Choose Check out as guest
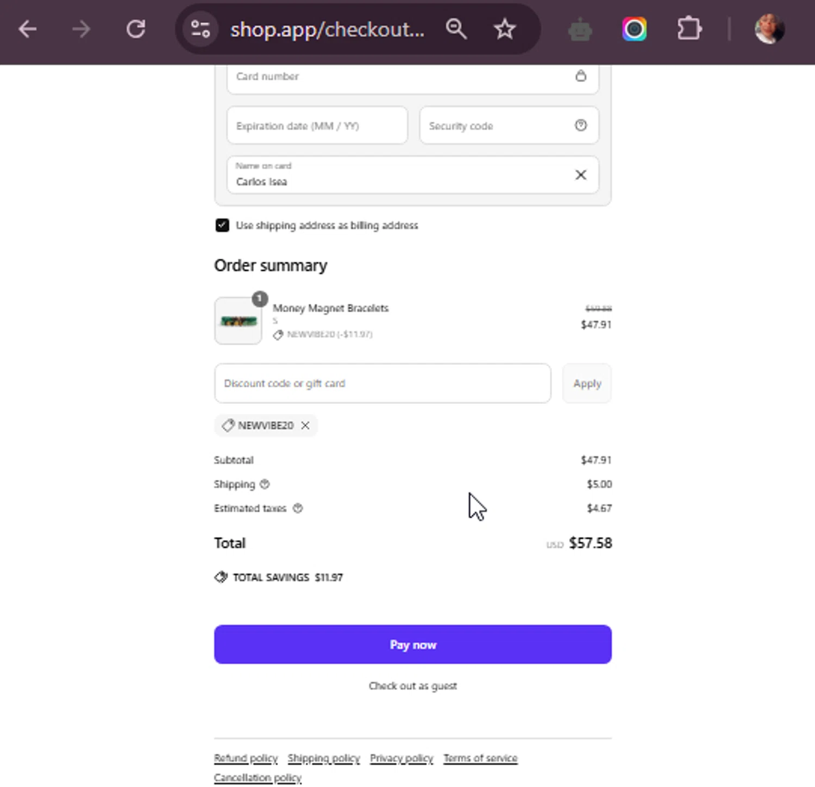The height and width of the screenshot is (787, 815). coord(413,686)
